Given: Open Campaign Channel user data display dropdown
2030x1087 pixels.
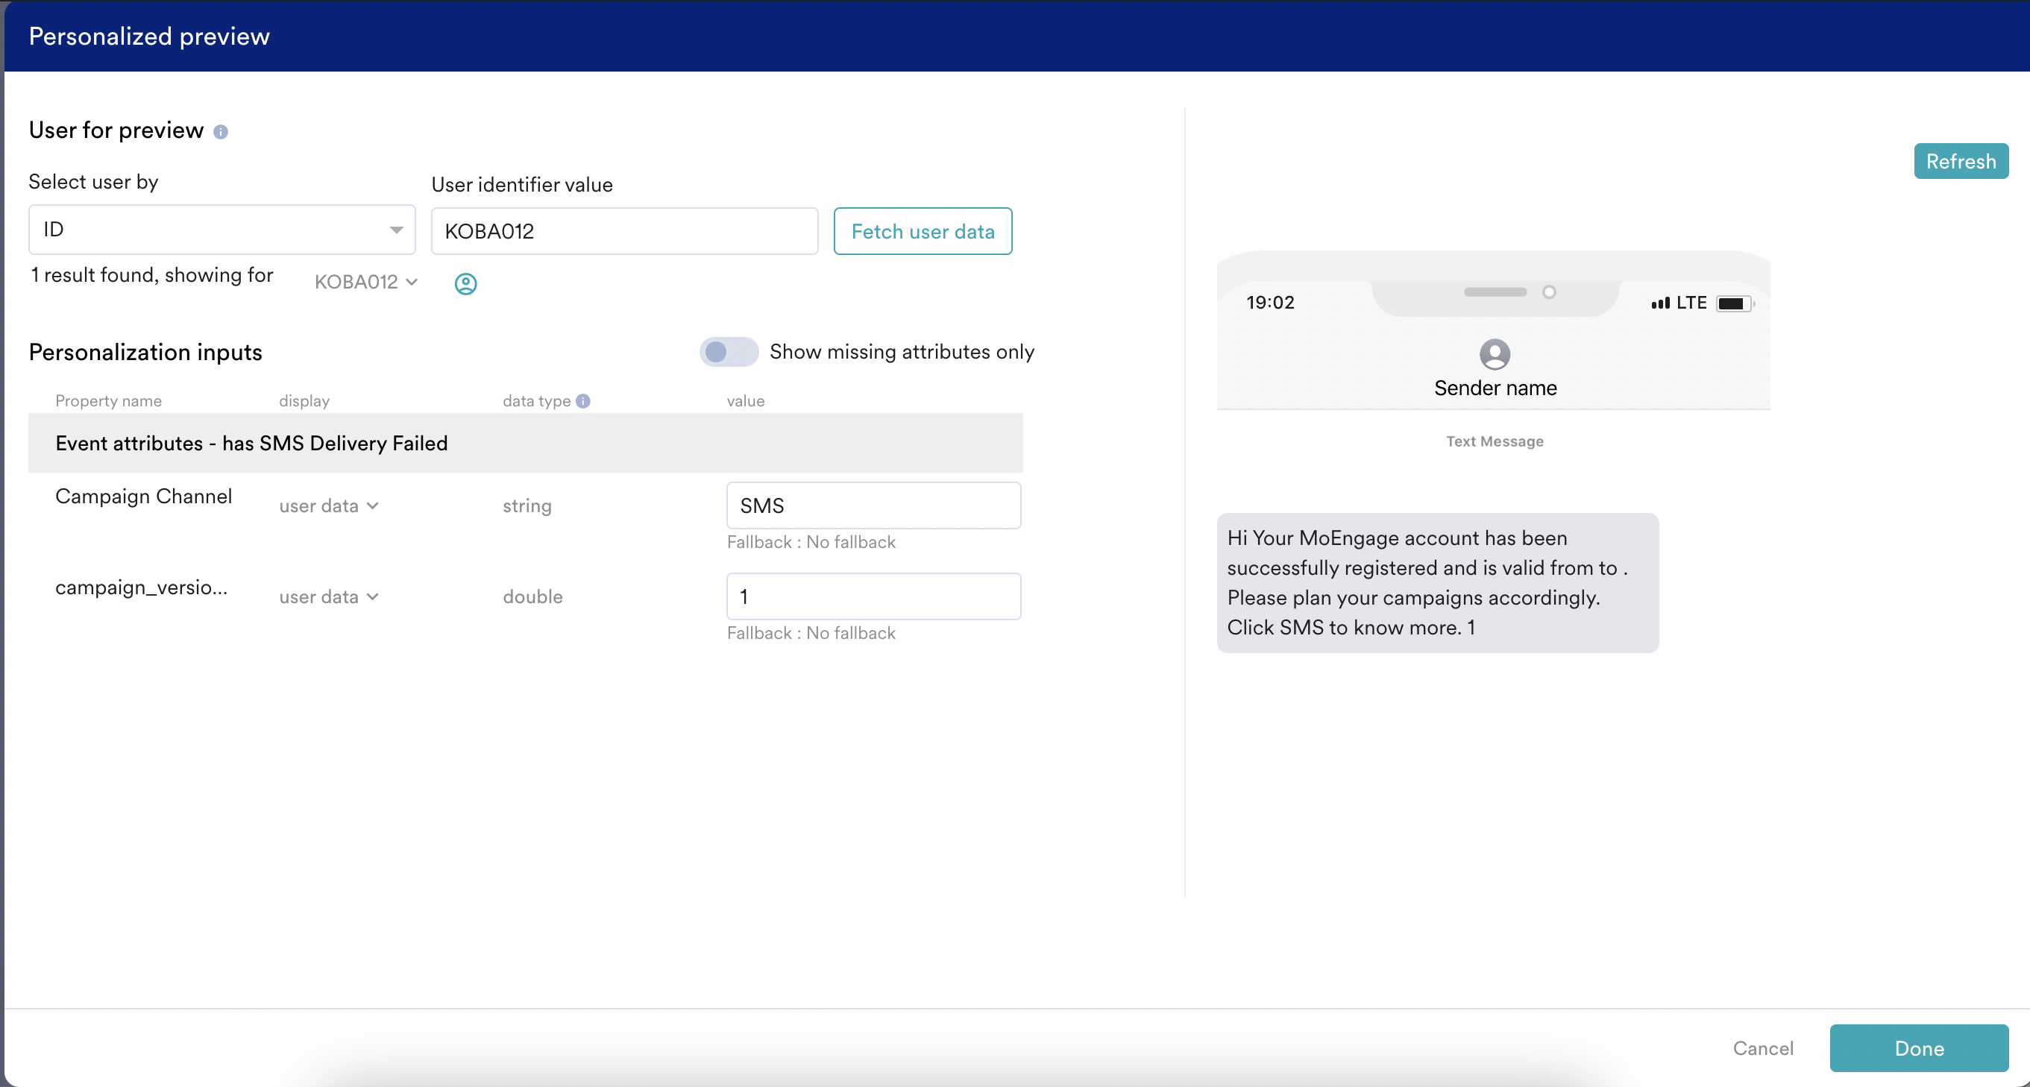Looking at the screenshot, I should [x=329, y=505].
